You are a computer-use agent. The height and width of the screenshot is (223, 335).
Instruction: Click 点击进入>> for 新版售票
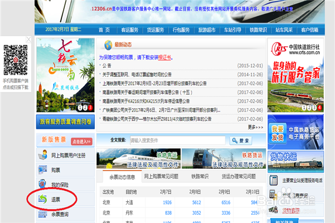point(82,142)
